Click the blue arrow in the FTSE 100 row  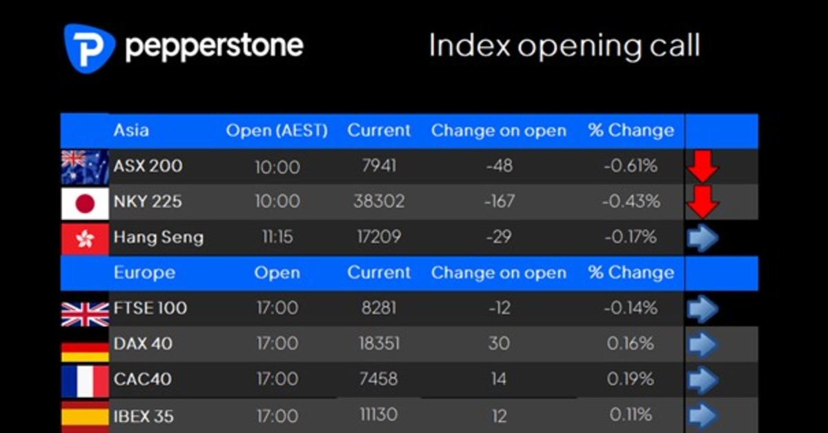click(703, 310)
